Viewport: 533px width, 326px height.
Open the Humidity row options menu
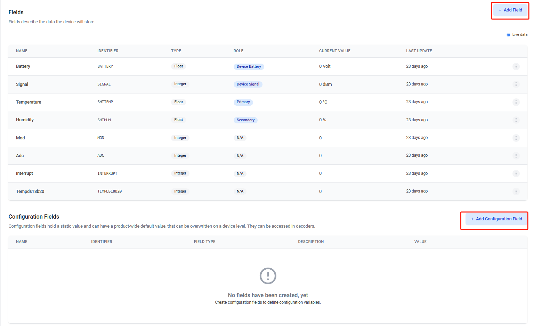[516, 120]
